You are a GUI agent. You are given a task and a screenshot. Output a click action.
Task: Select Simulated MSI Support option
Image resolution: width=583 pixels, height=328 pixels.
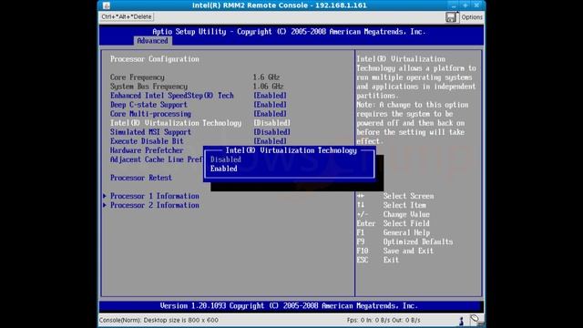coord(150,132)
